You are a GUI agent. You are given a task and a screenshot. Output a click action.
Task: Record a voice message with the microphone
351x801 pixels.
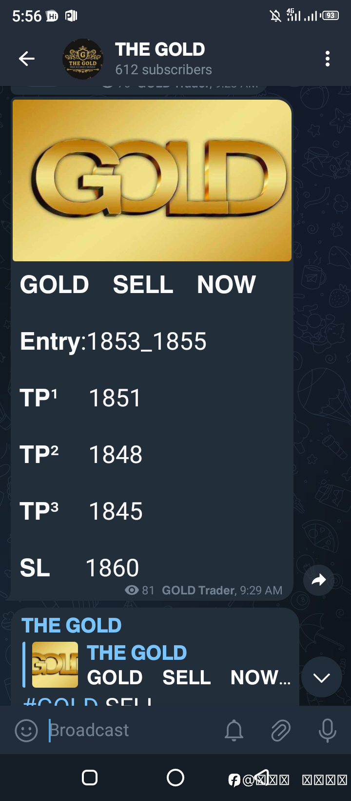coord(327,731)
